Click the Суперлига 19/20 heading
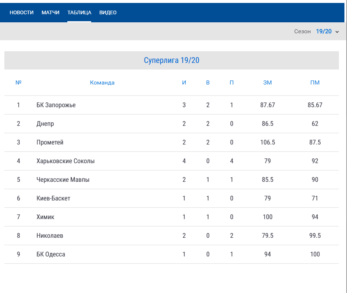The height and width of the screenshot is (293, 347). point(171,60)
